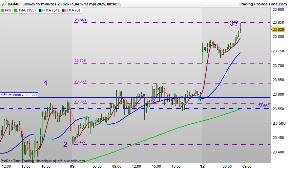288x169 pixels.
Task: Click the Prix red-green color swatch
Action: 2,10
